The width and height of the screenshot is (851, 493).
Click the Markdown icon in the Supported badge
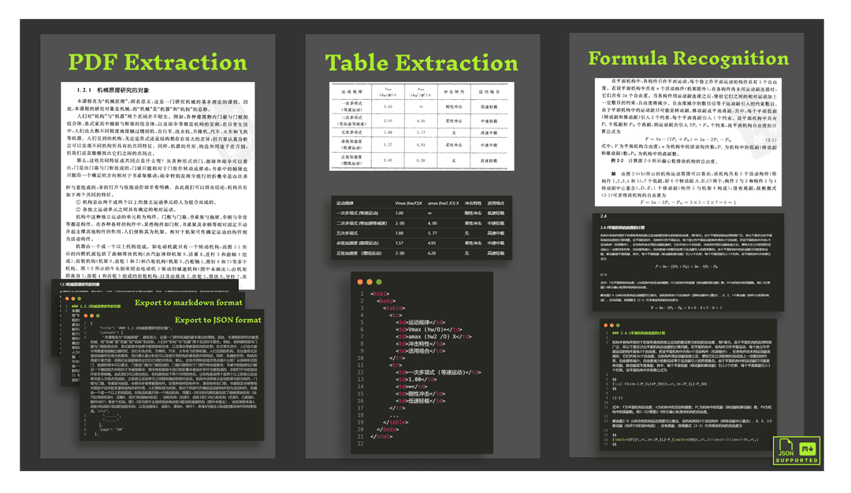pyautogui.click(x=808, y=449)
